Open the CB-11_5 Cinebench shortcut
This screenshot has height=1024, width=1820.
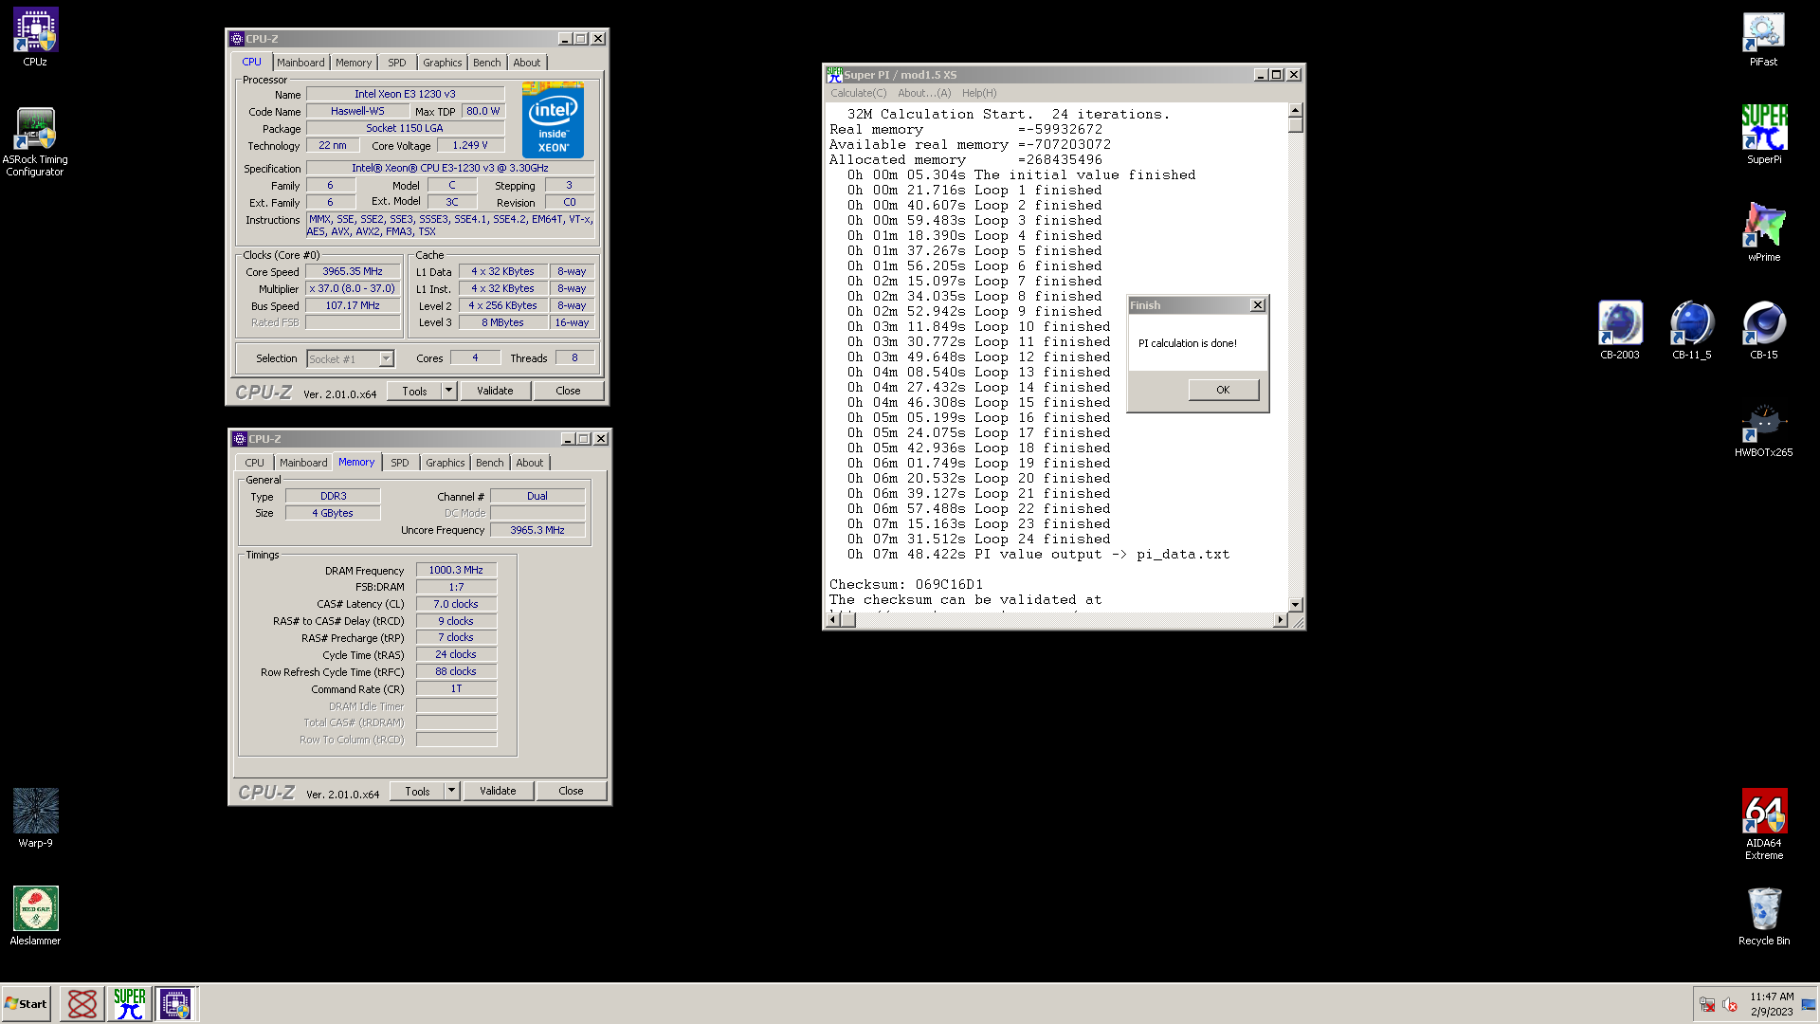point(1691,330)
